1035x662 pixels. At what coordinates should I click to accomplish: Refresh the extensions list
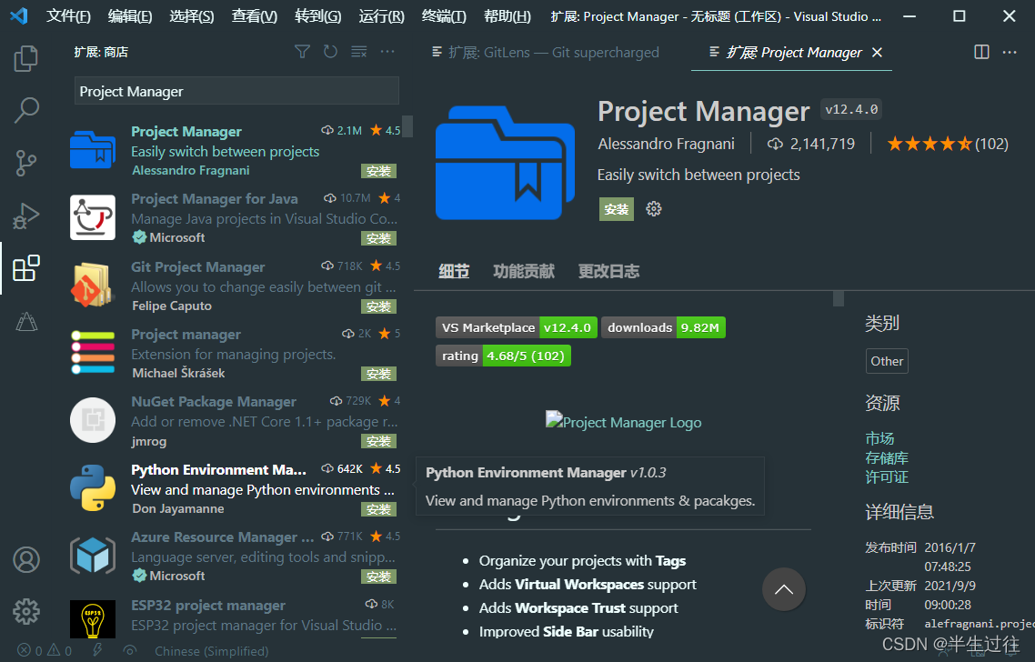pyautogui.click(x=330, y=52)
